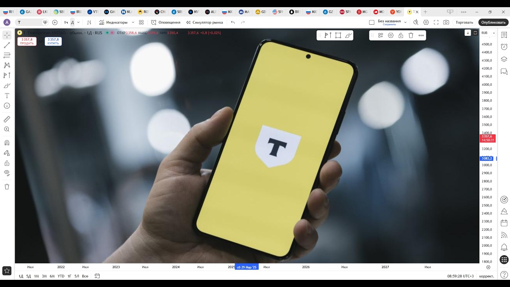This screenshot has height=287, width=510.
Task: Set the chart range to YTD
Action: [x=61, y=276]
